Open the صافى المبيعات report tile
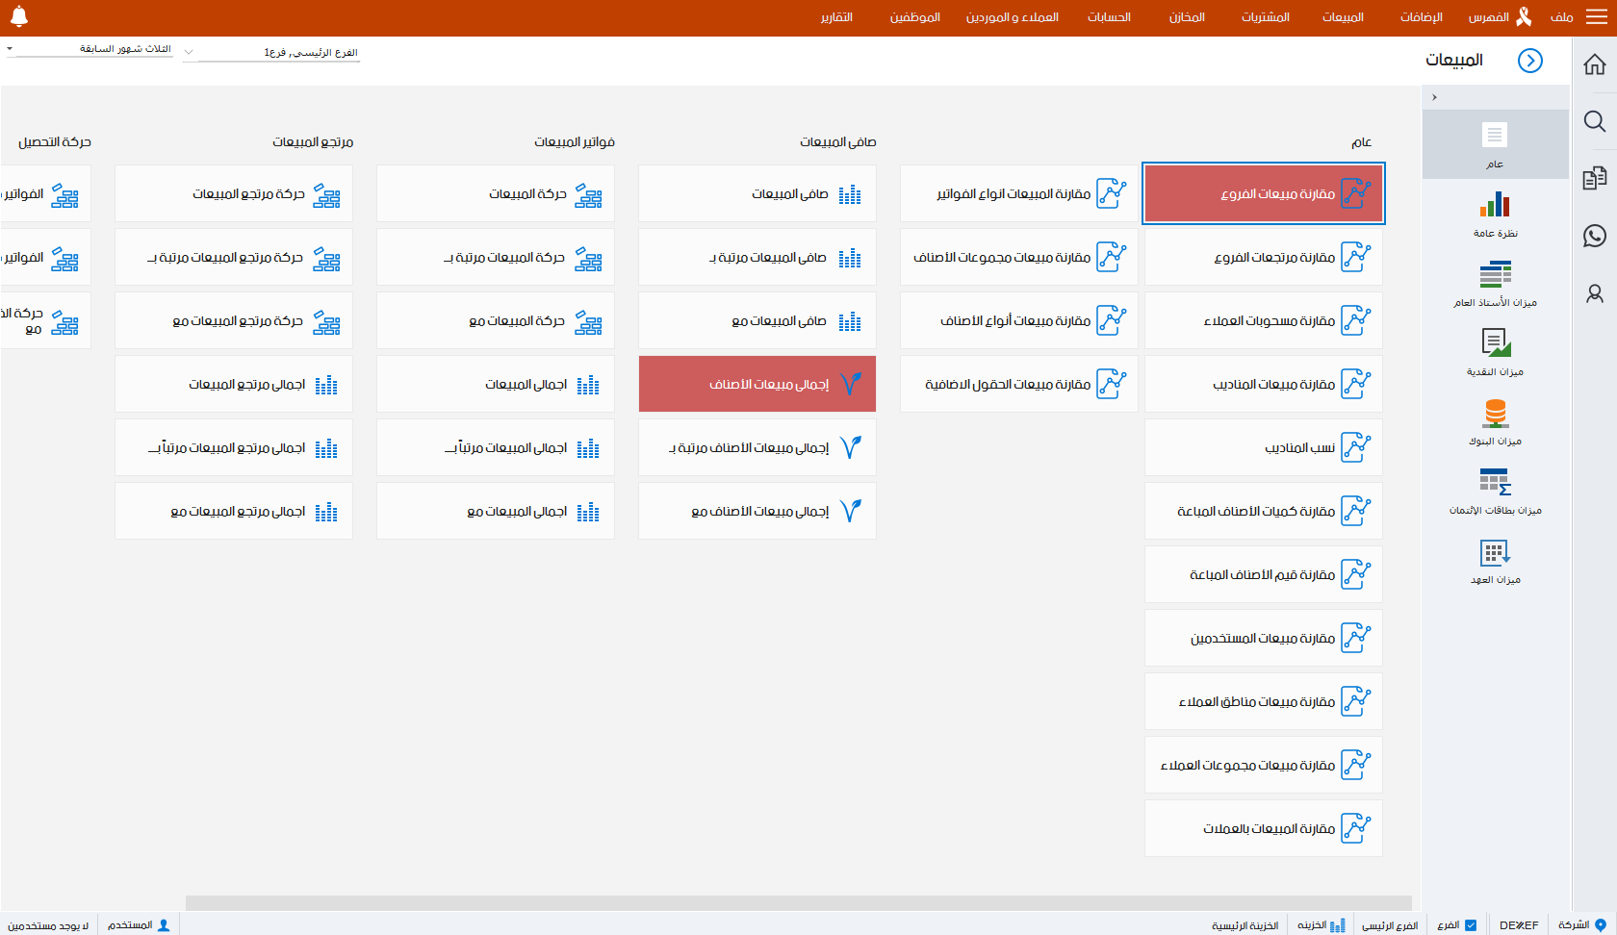 757,193
